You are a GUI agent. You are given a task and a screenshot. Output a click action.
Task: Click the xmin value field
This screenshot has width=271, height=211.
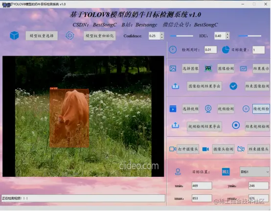click(202, 186)
